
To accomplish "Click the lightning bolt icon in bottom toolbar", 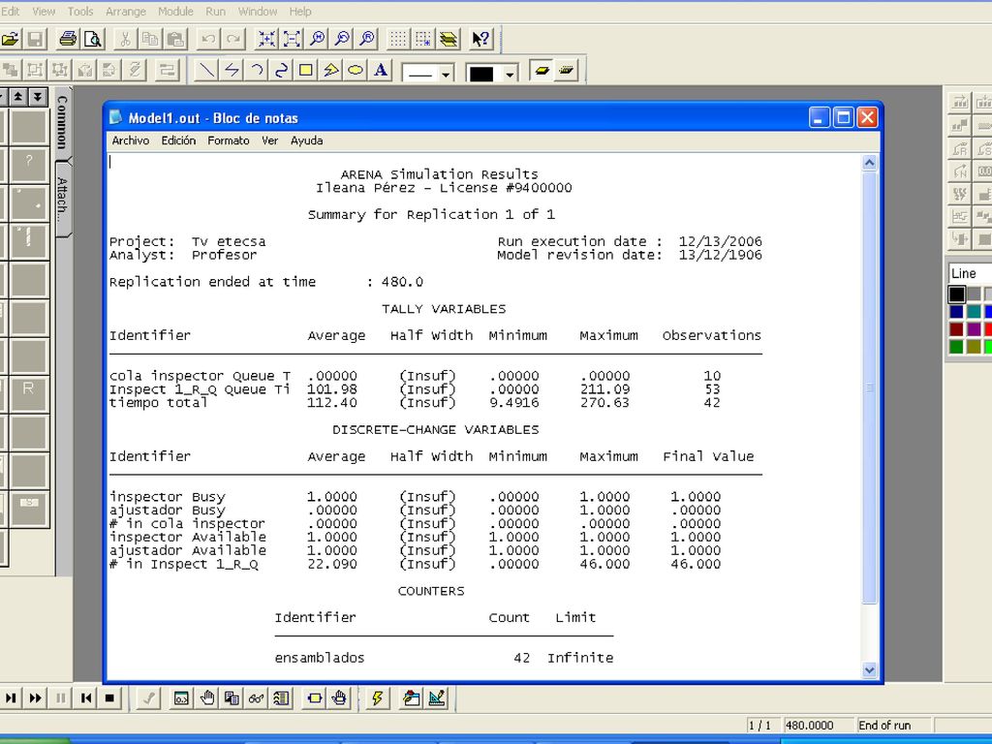I will (x=377, y=698).
